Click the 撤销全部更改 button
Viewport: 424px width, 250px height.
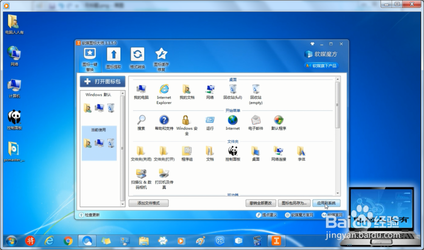point(261,203)
